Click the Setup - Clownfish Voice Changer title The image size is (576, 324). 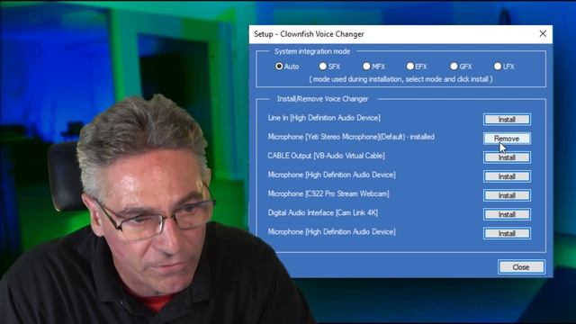pos(309,34)
